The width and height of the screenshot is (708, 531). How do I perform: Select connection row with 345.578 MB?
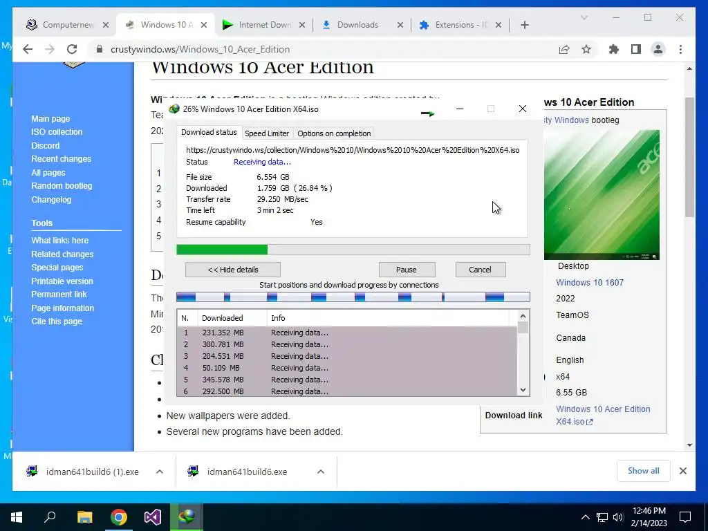click(347, 380)
